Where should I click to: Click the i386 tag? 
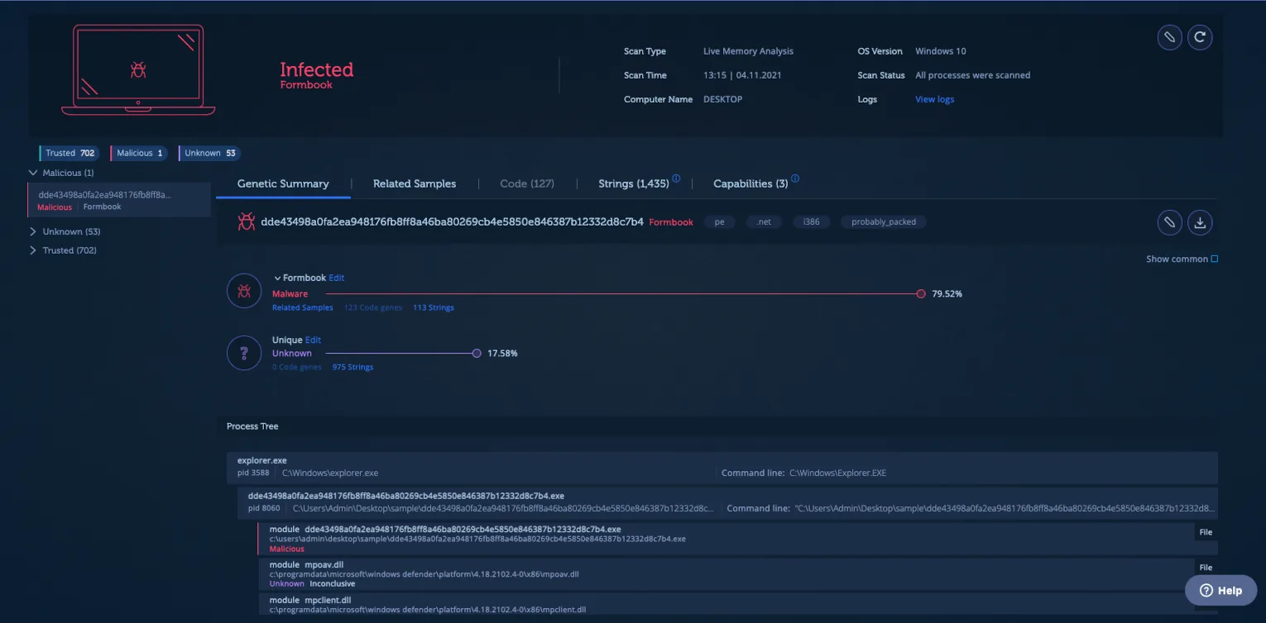pos(811,222)
